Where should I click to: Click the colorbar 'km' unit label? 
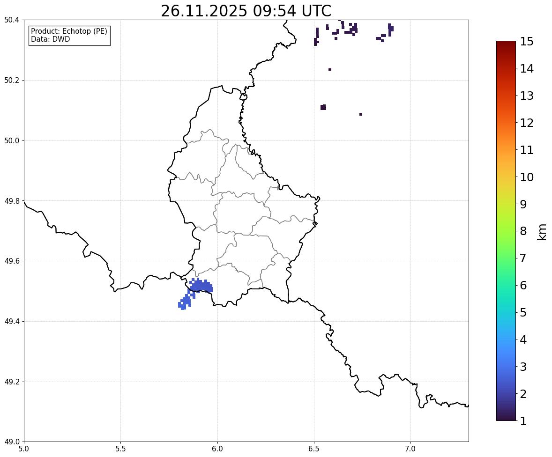pos(542,232)
